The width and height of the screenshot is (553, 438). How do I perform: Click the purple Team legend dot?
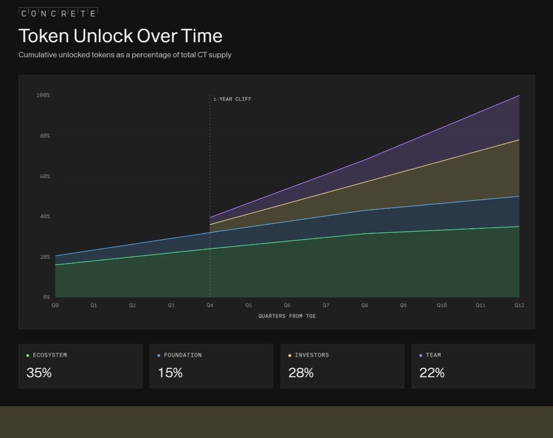click(421, 356)
